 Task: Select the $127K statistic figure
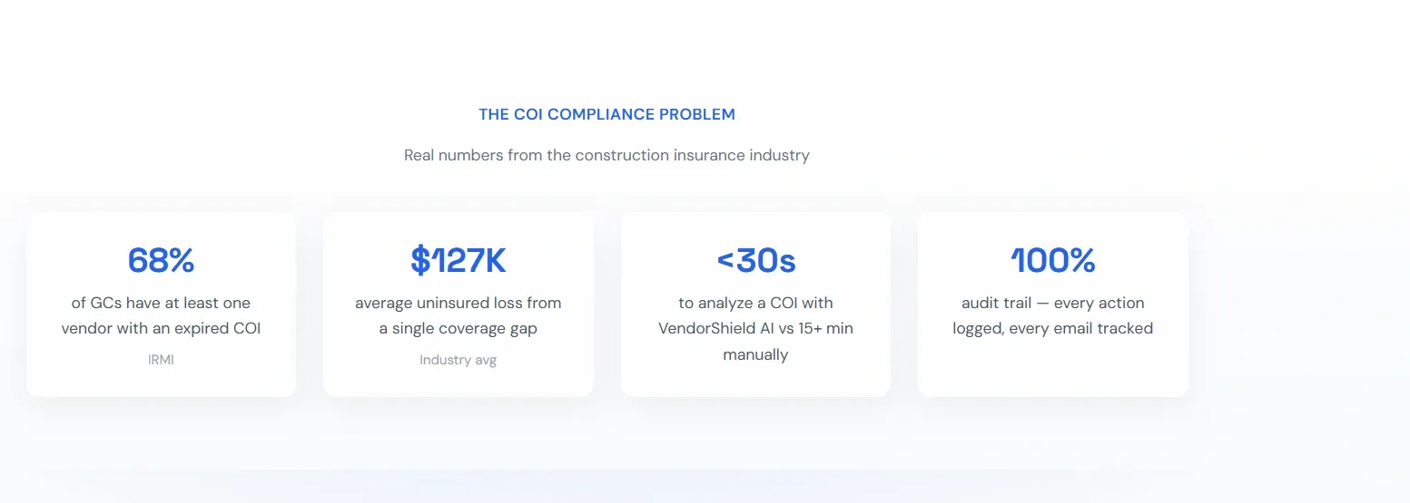458,260
